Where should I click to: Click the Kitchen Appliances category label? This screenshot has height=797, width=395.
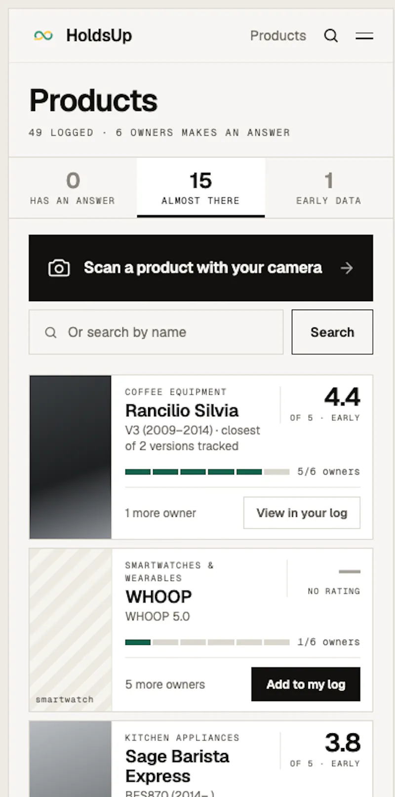coord(182,737)
